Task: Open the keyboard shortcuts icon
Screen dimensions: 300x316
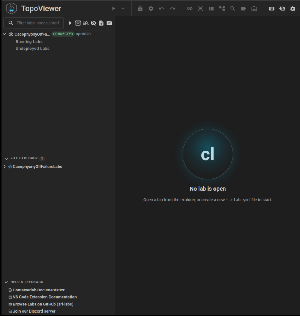Action: tap(271, 9)
